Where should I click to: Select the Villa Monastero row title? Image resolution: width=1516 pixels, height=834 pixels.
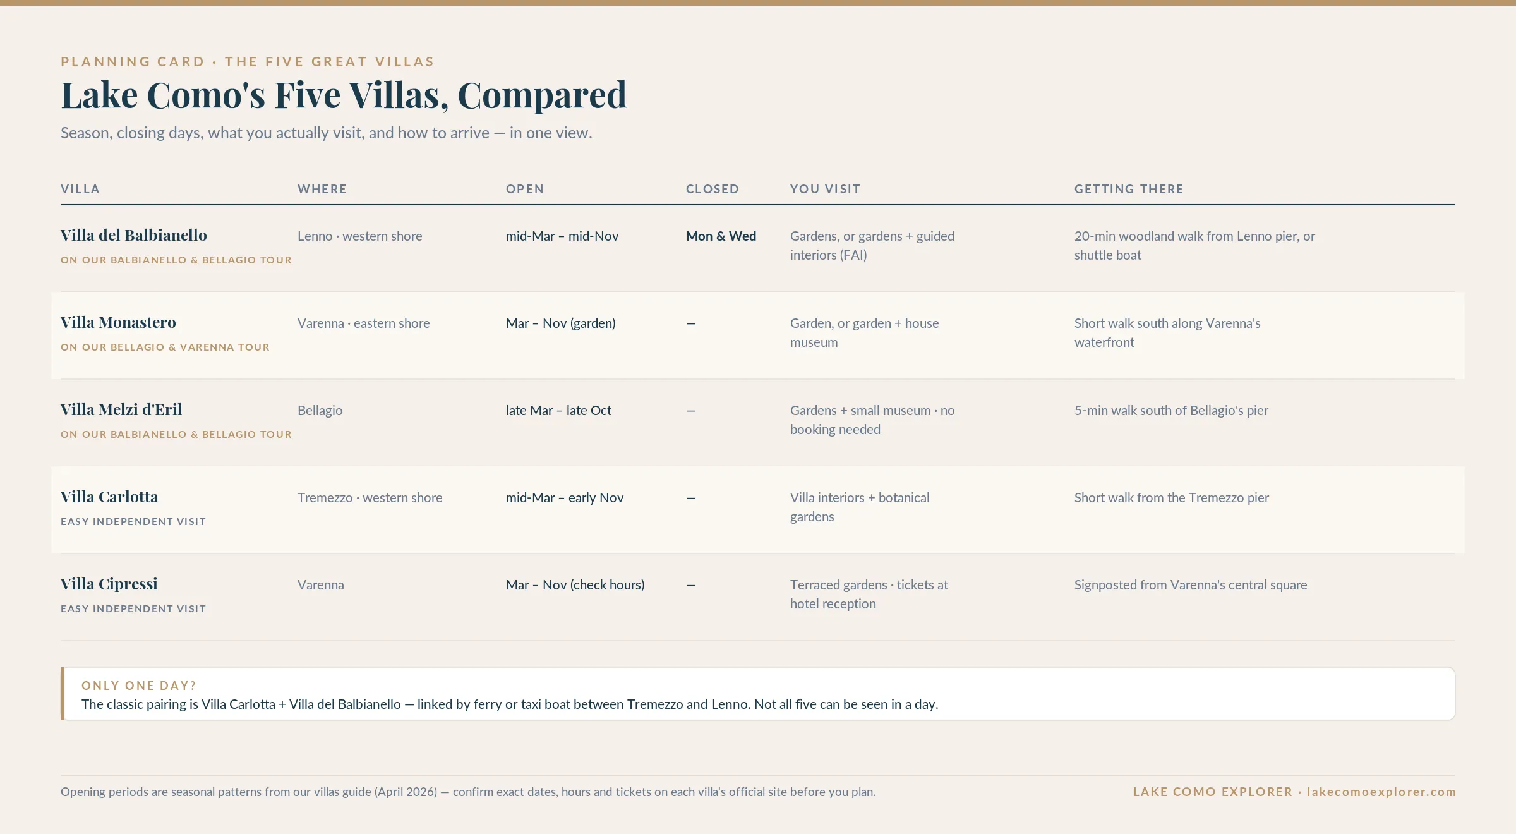click(x=118, y=323)
